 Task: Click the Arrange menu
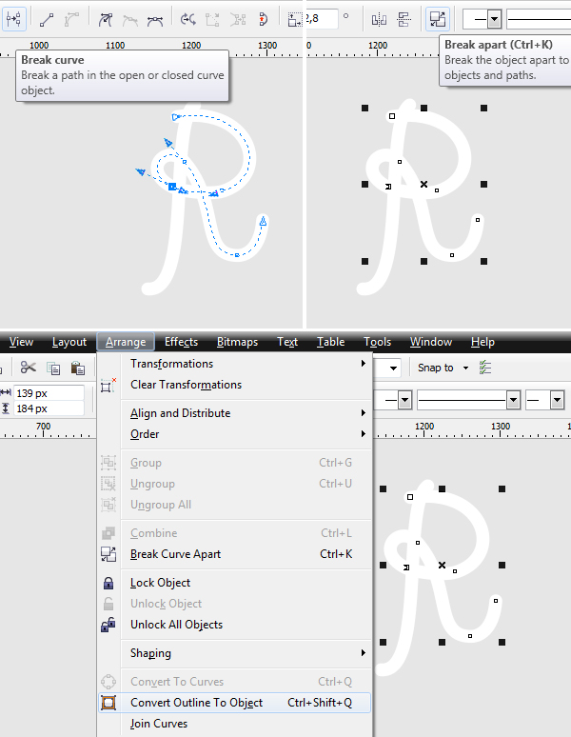pos(126,342)
